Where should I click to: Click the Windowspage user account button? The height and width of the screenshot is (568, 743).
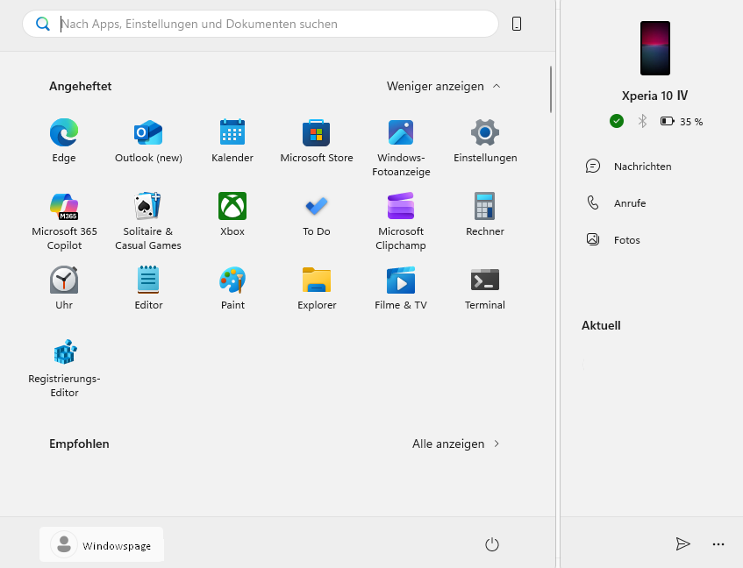(x=102, y=545)
